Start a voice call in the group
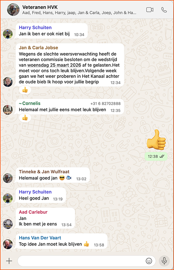Viewport: 174px width, 270px height. (x=164, y=10)
